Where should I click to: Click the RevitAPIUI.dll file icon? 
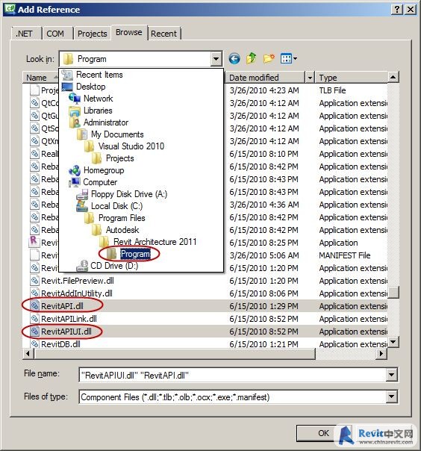(x=34, y=332)
